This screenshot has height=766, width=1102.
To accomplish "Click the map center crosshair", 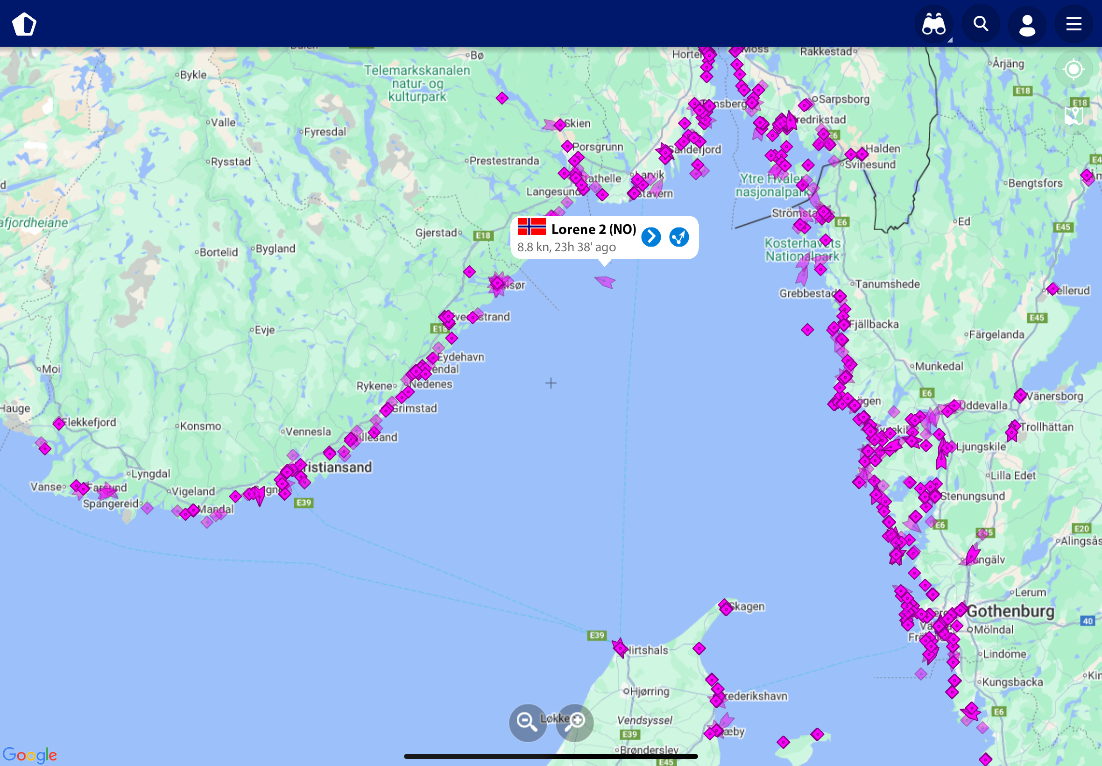I will click(x=551, y=383).
